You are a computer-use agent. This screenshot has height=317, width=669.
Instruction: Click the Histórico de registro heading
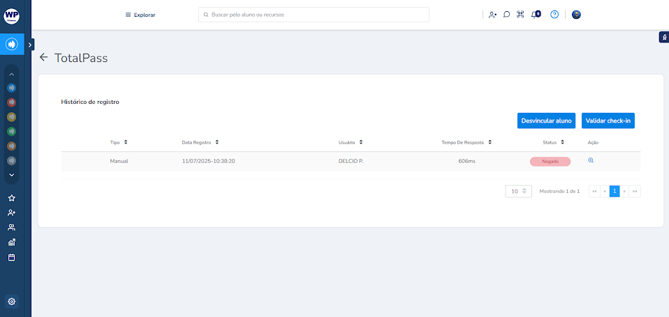90,102
